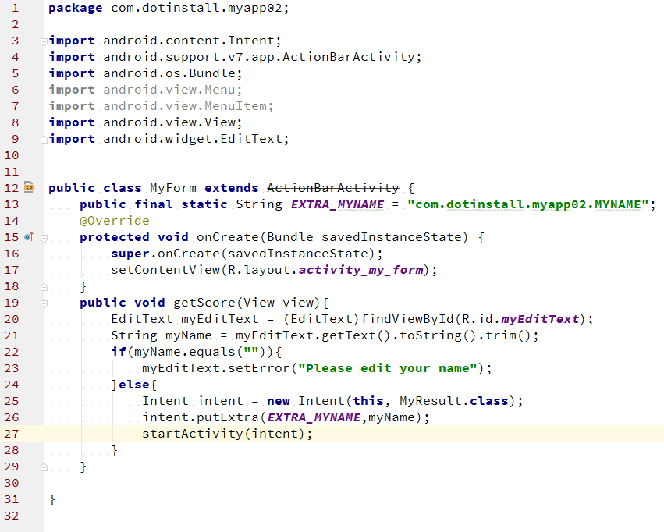Click the EXTRA_MYNAME constant declaration on line 13
The image size is (664, 532).
pyautogui.click(x=338, y=204)
